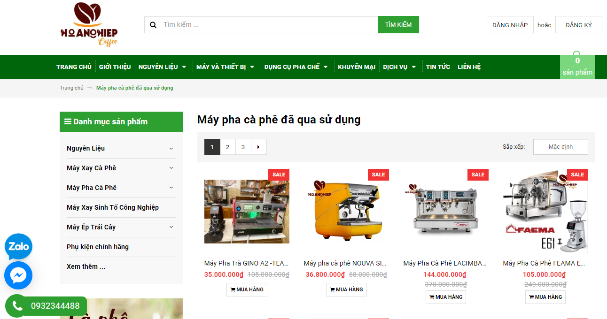Screen dimensions: 607x319
Task: Click MUA HÀNG under the NOUVA machine
Action: coord(346,289)
